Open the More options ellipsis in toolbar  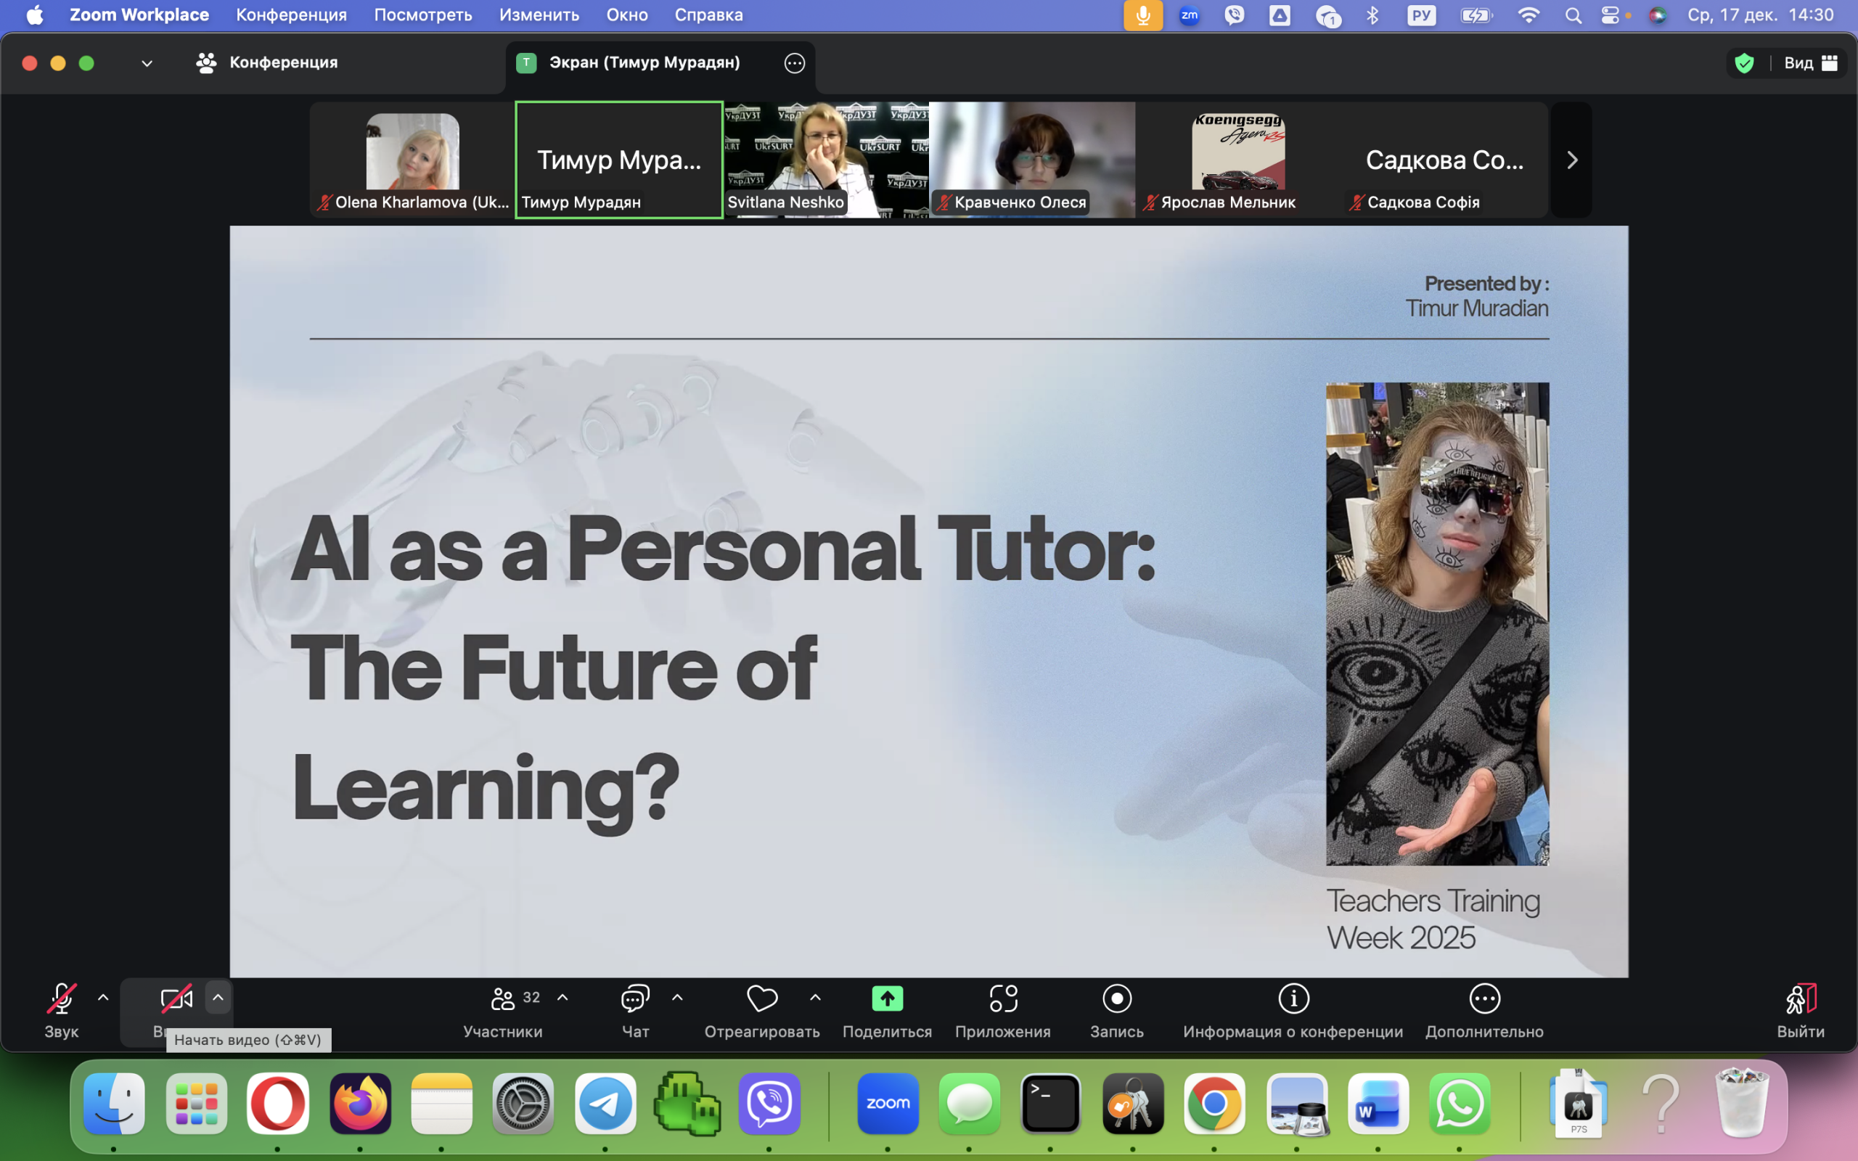point(1484,998)
